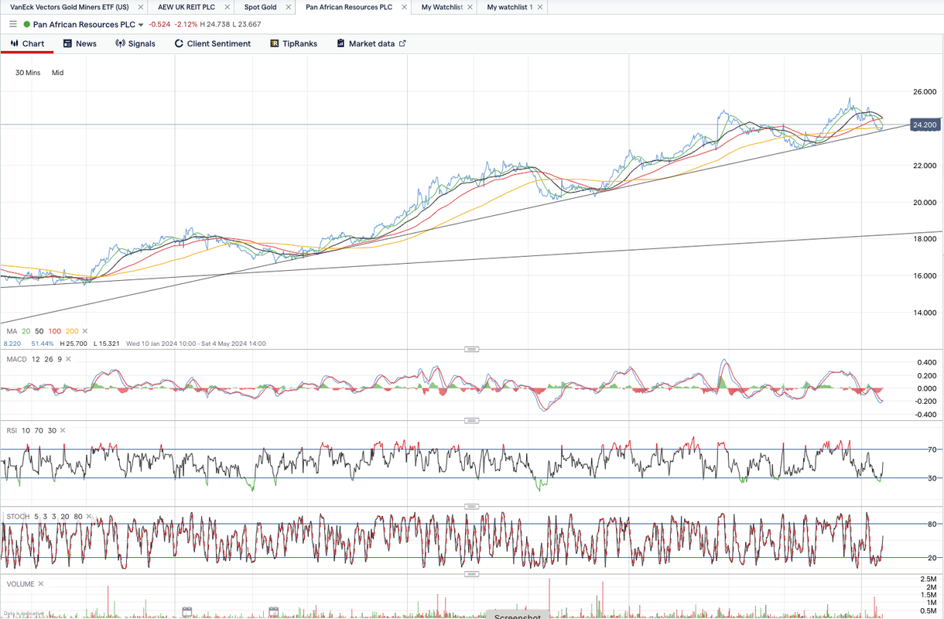Click the first calendar event marker on volume axis
This screenshot has width=944, height=619.
pyautogui.click(x=186, y=612)
